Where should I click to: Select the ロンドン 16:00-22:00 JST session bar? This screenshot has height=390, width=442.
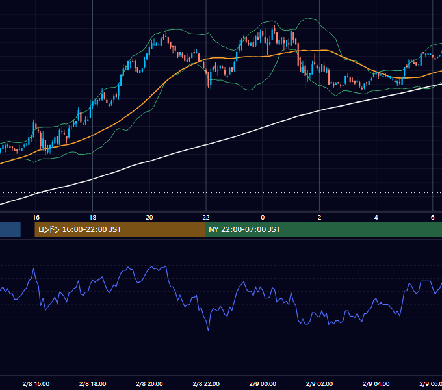[x=120, y=229]
